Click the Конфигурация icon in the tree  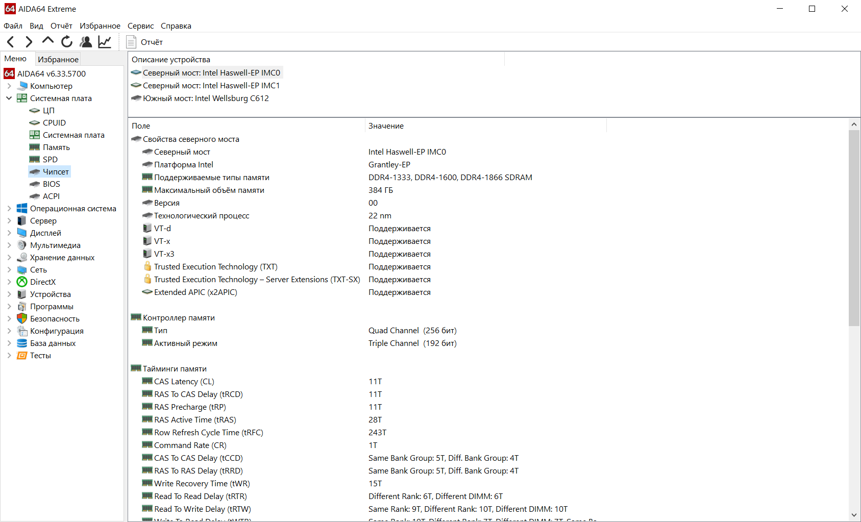(x=22, y=331)
